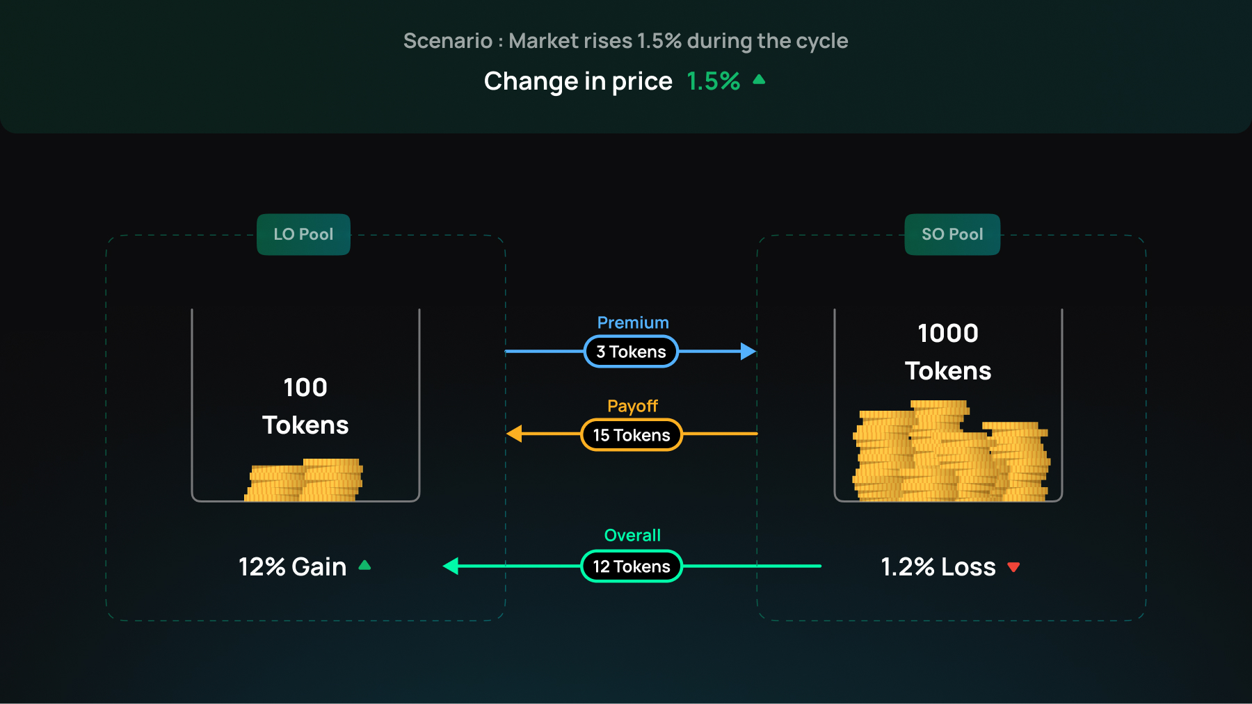Image resolution: width=1252 pixels, height=704 pixels.
Task: Click the Overall label text
Action: pos(632,535)
